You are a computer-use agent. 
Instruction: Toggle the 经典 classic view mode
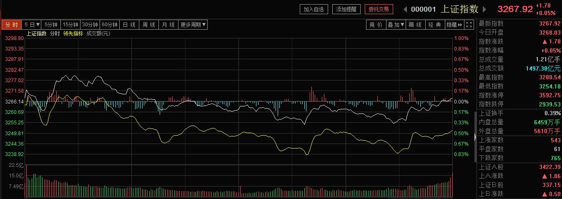(x=435, y=25)
